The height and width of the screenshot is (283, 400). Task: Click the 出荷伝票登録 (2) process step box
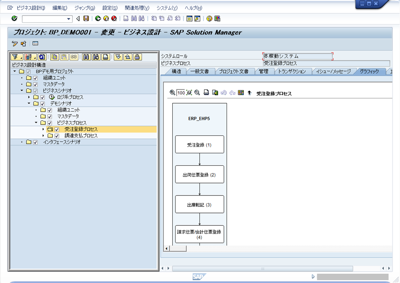pos(199,175)
